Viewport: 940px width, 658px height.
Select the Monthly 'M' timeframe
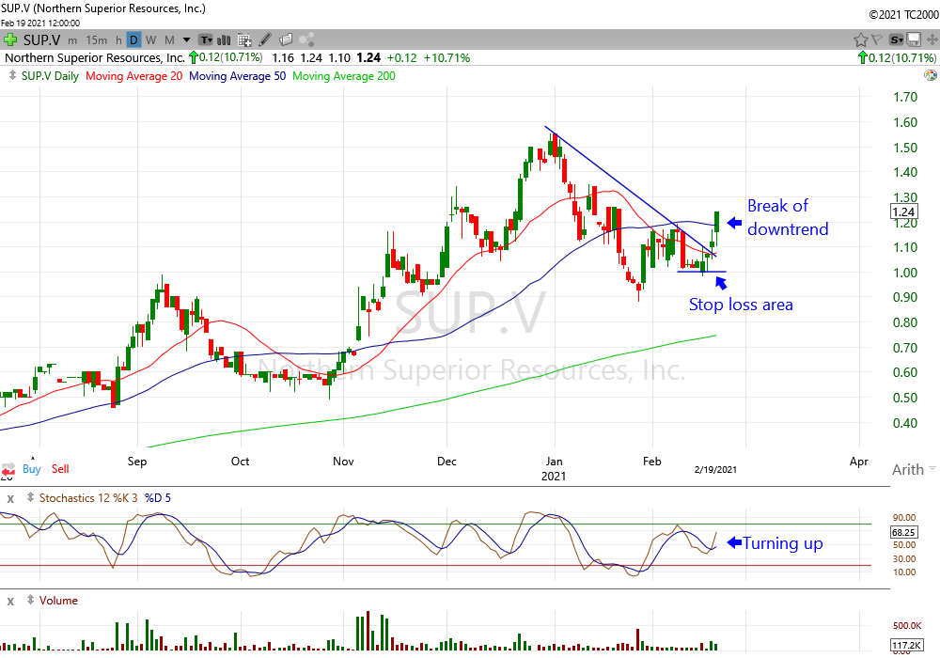[169, 40]
